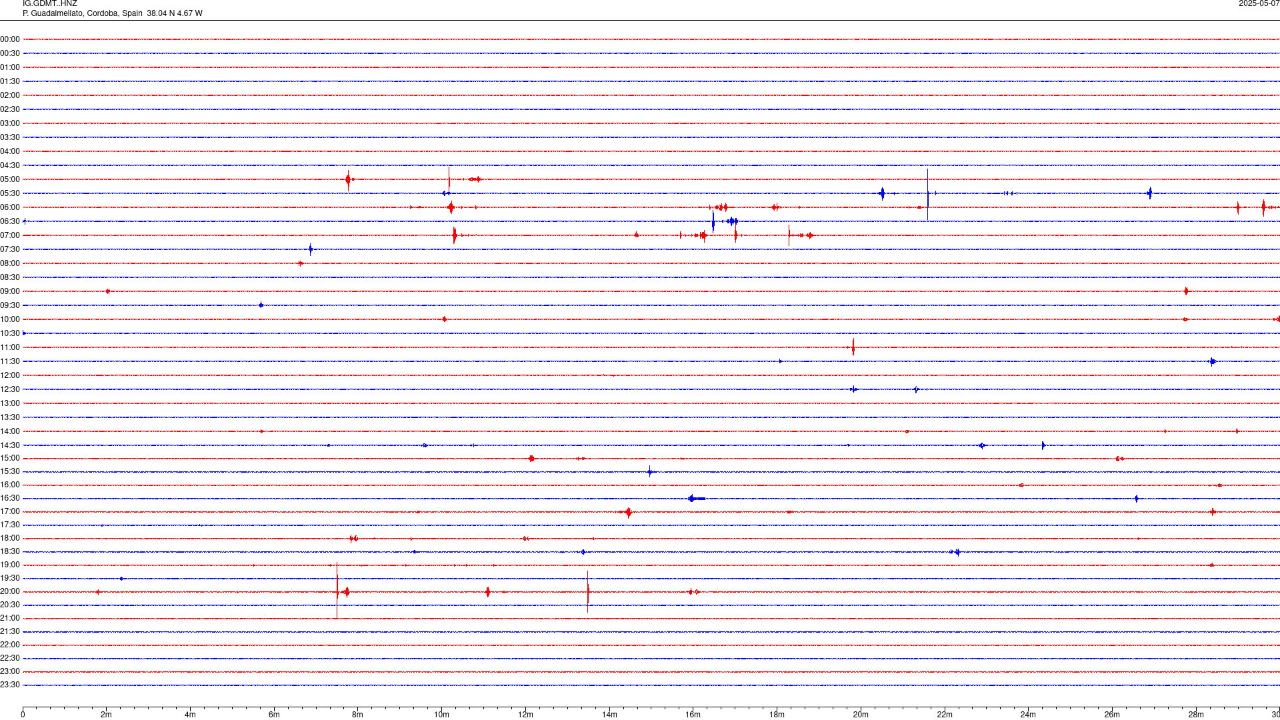Click the 16:30 time row label
Screen dimensions: 1280x720
(x=10, y=498)
